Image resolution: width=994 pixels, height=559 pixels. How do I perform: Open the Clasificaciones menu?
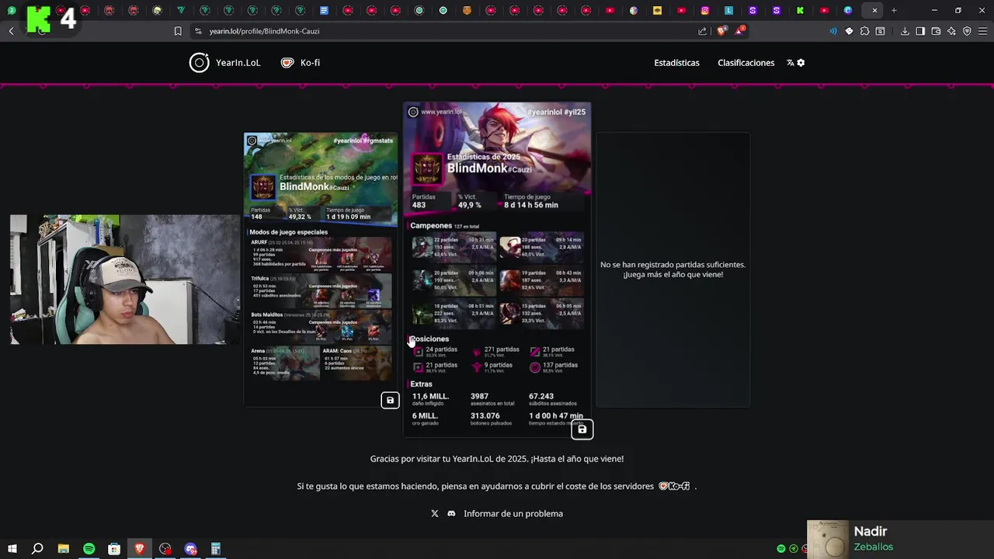[745, 63]
